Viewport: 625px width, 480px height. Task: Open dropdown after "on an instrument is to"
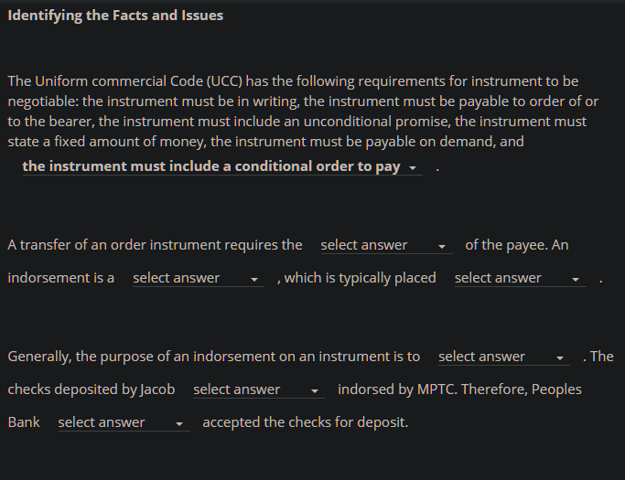[x=504, y=357]
